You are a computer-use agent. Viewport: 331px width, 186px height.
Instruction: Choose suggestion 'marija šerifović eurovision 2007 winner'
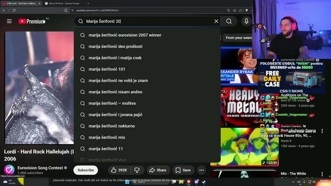(x=147, y=35)
